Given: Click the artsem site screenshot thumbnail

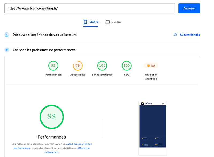Looking at the screenshot, I should (152, 128).
